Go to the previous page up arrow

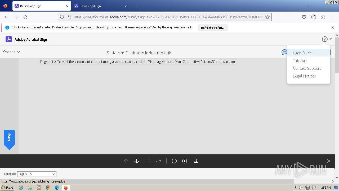pyautogui.click(x=126, y=161)
